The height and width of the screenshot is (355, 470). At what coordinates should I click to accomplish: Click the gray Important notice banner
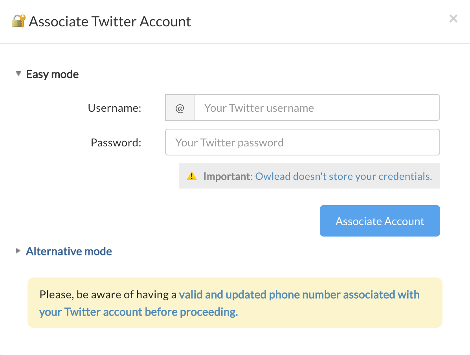click(x=309, y=176)
